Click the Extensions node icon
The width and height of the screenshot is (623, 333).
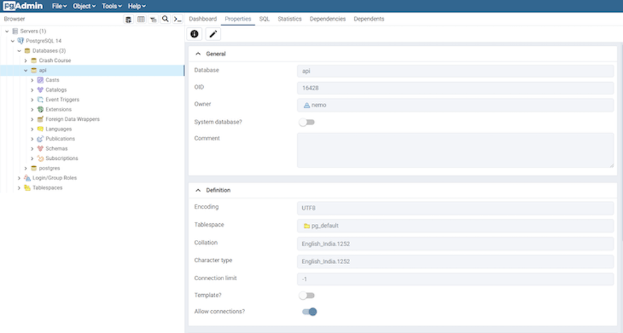(40, 109)
